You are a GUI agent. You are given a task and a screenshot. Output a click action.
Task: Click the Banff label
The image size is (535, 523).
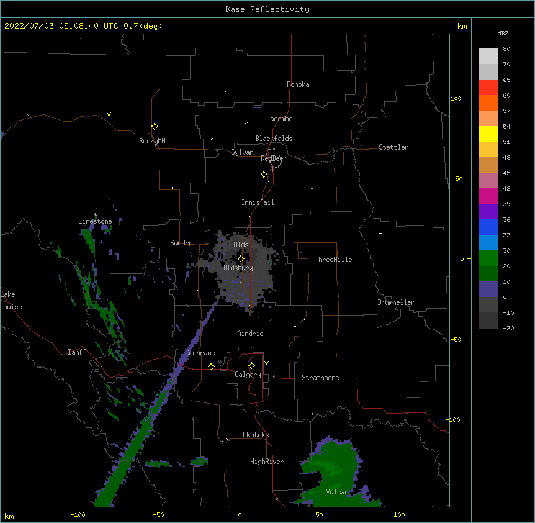[77, 352]
